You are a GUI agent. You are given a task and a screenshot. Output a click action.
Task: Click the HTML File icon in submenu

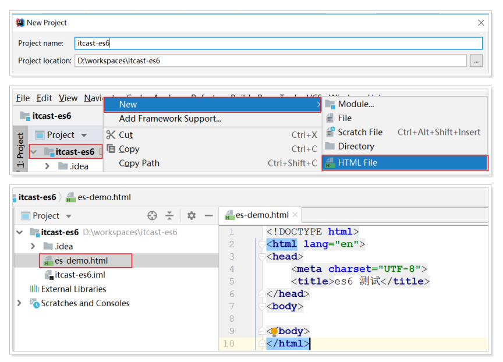(x=330, y=163)
